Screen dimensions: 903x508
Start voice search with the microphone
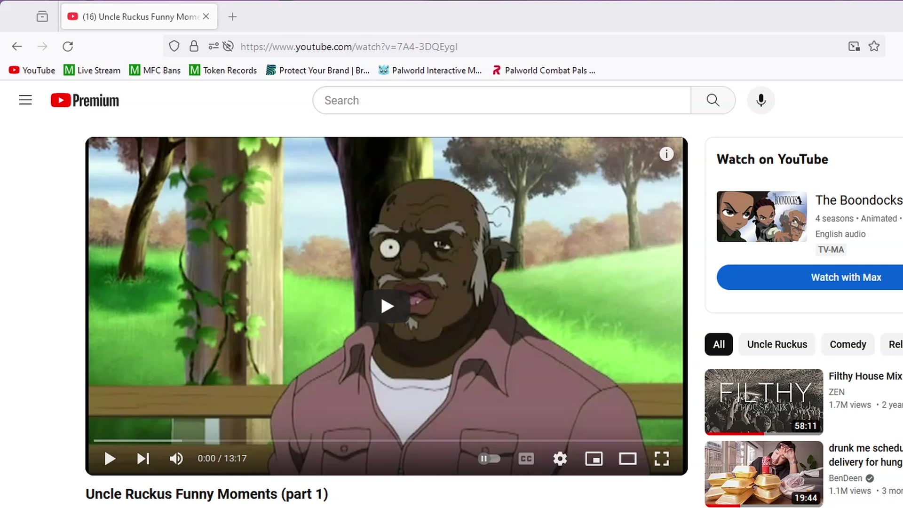[x=761, y=100]
